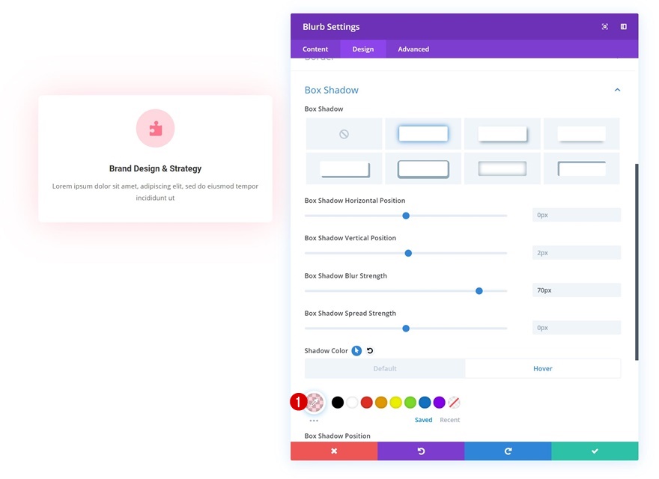Viewport: 659px width, 479px height.
Task: Toggle the Shadow Color hover cursor icon
Action: (356, 351)
